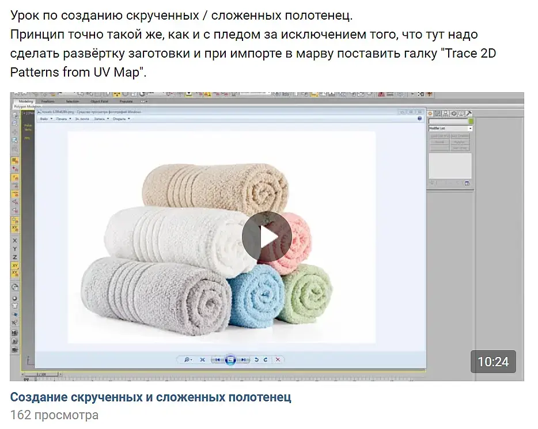Open the Файл menu in photo viewer
The width and height of the screenshot is (538, 429).
pos(46,119)
